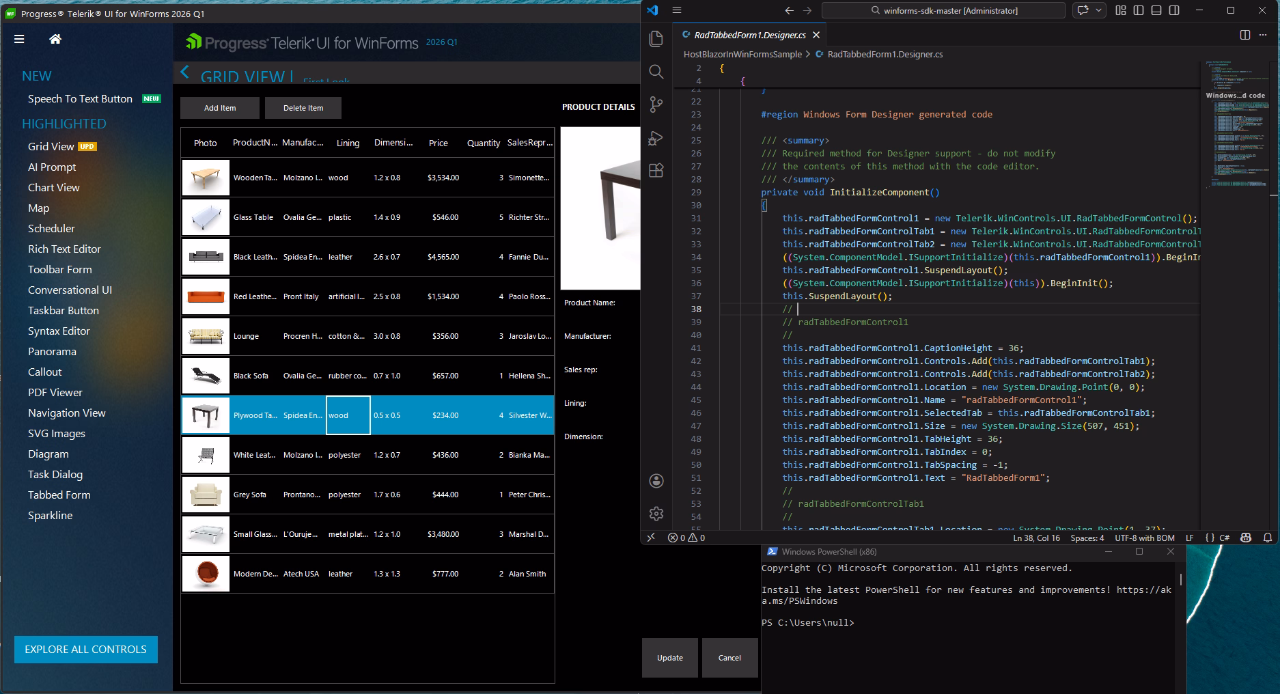
Task: Sort by Quantity column header
Action: coord(484,143)
